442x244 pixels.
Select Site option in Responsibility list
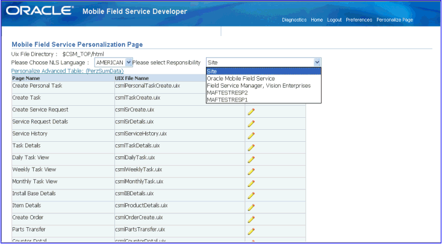tap(264, 71)
